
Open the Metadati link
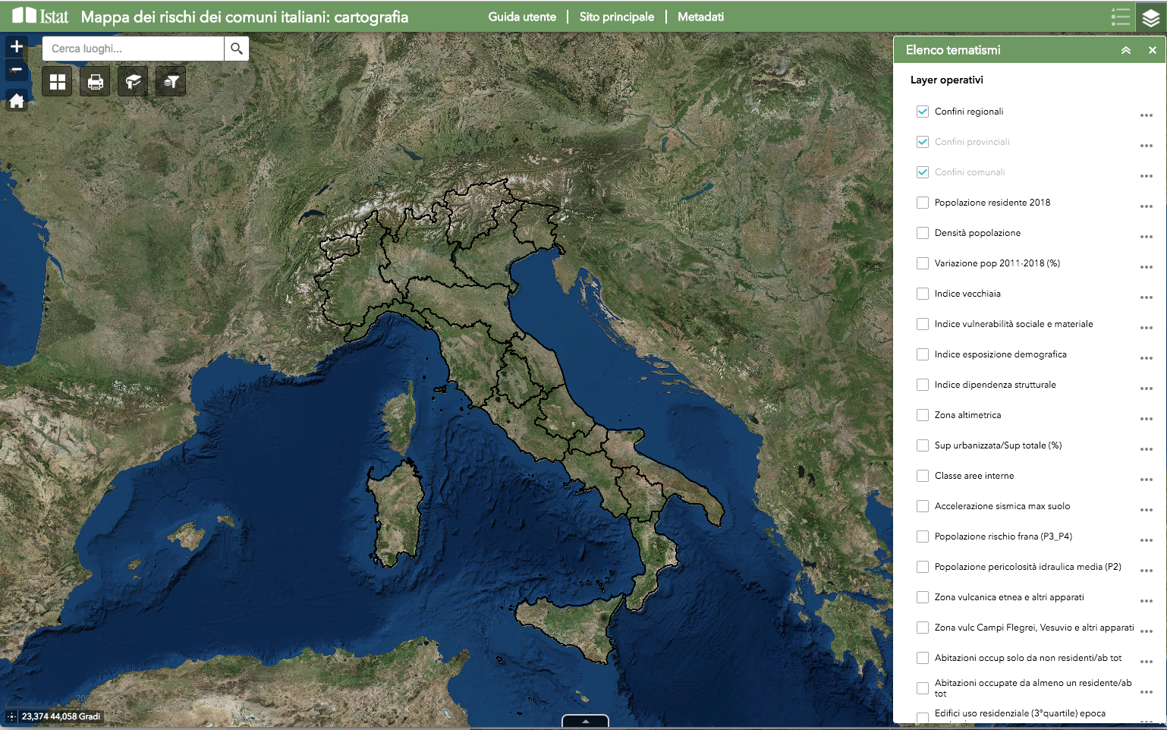coord(700,17)
